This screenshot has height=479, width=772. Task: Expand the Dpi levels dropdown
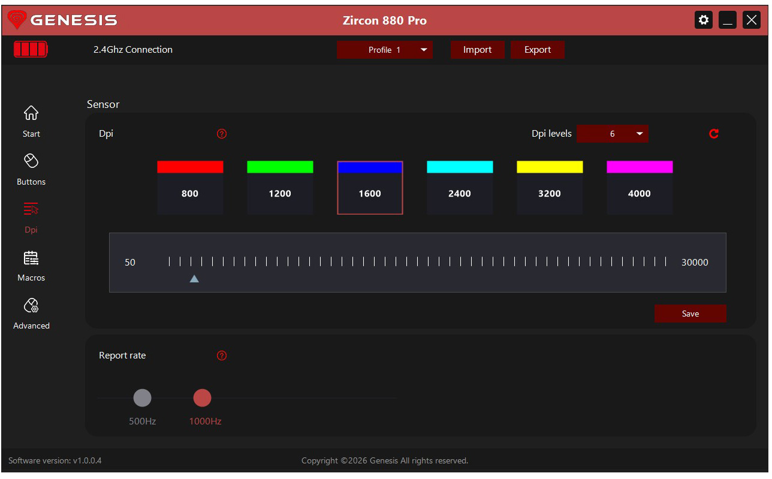click(x=613, y=134)
